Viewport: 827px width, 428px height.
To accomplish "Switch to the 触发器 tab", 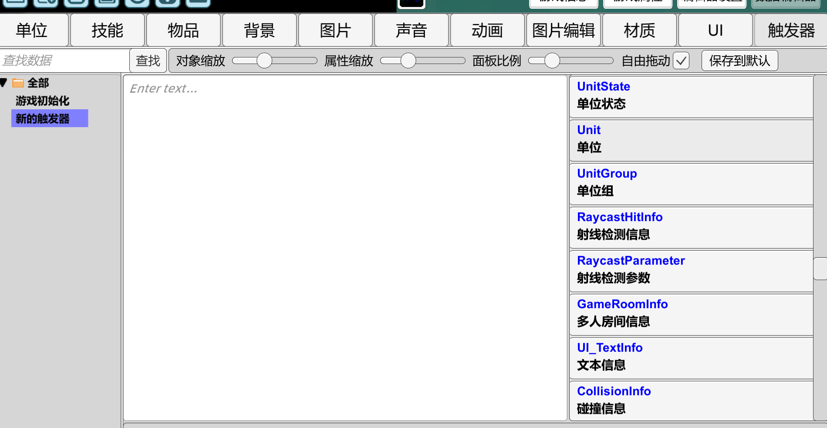I will click(x=791, y=30).
